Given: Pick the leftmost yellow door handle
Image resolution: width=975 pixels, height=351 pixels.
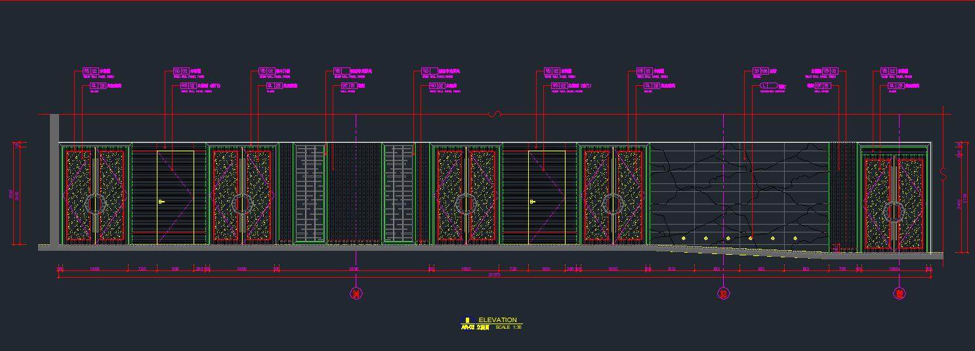Looking at the screenshot, I should point(161,202).
